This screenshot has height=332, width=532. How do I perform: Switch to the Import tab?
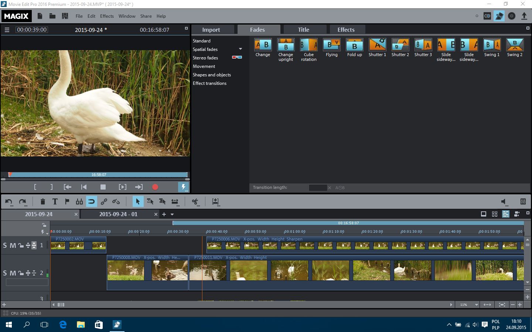tap(211, 30)
